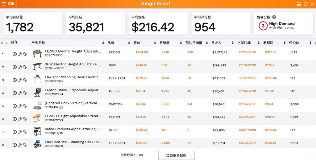Click review count 2,407
Image resolution: width=316 pixels, height=161 pixels.
coord(294,65)
